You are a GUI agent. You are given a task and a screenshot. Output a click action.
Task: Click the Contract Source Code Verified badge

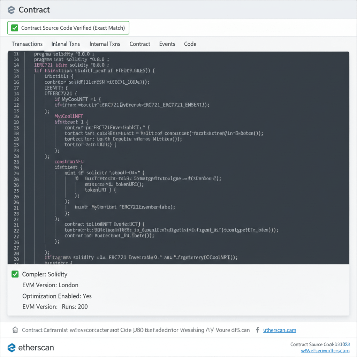tap(68, 28)
